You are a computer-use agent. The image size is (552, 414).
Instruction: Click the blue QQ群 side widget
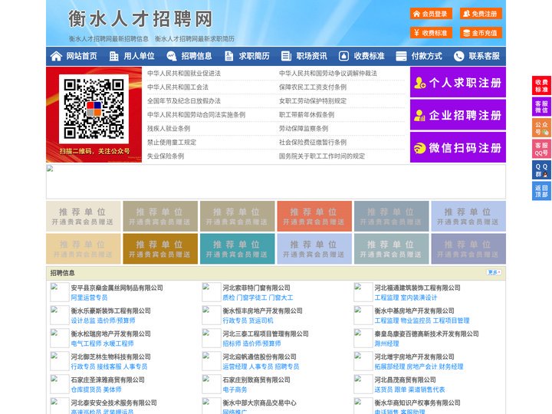541,170
